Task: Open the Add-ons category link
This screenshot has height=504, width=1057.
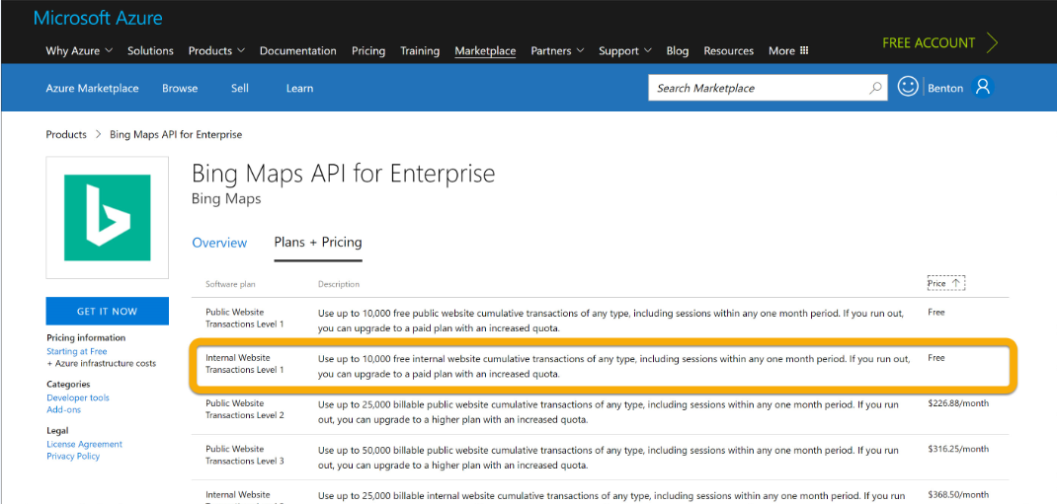Action: (63, 409)
